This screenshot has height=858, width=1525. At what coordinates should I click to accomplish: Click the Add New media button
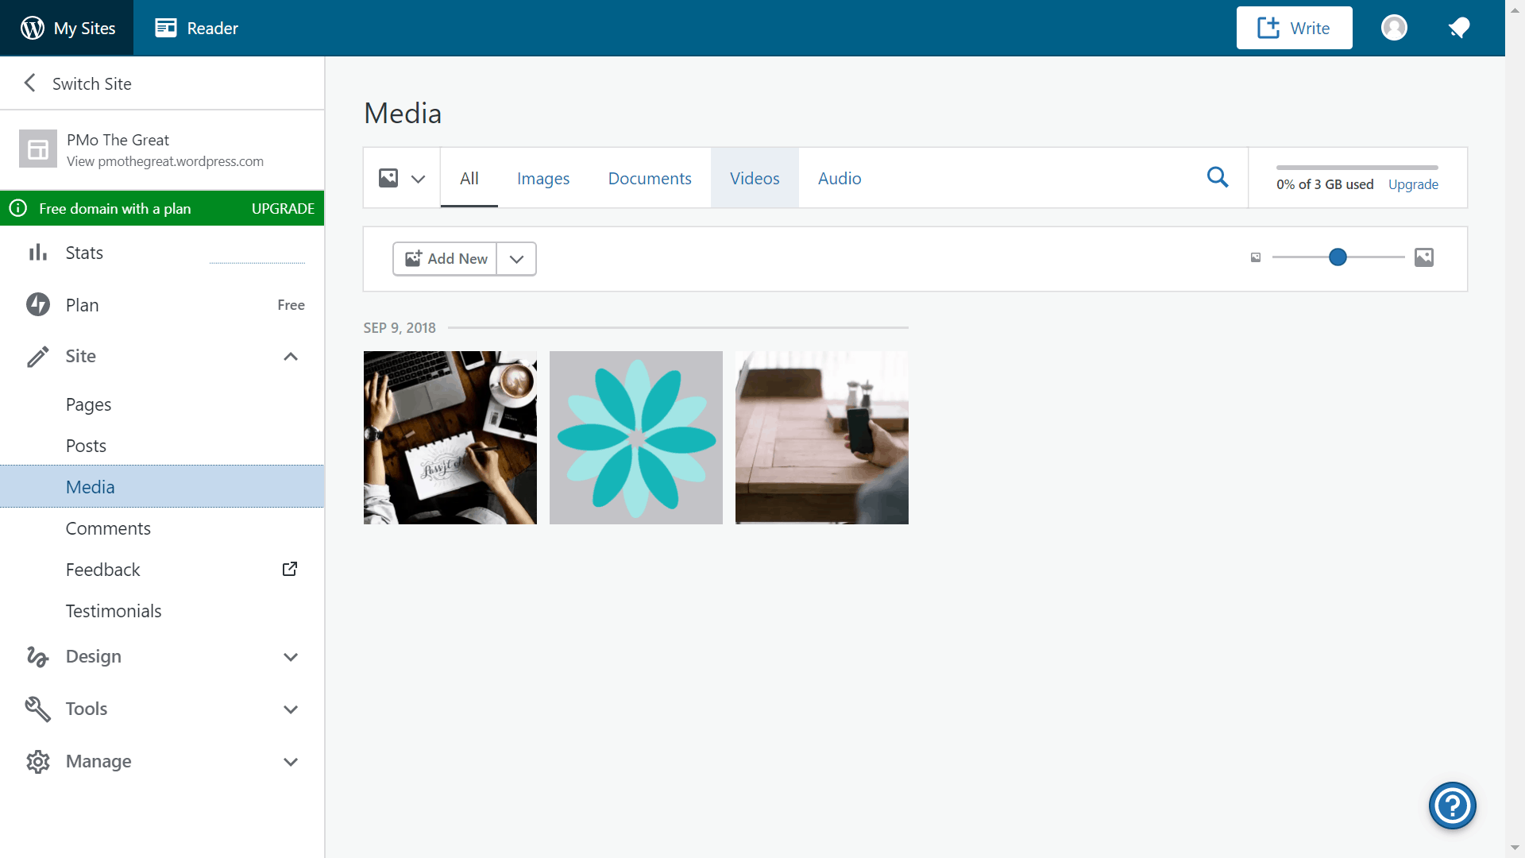tap(446, 257)
